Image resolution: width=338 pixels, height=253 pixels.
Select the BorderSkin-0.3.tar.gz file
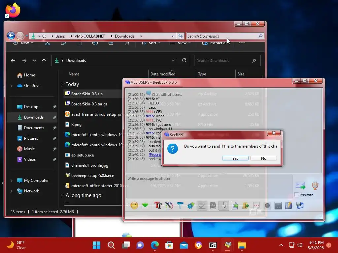pos(89,104)
